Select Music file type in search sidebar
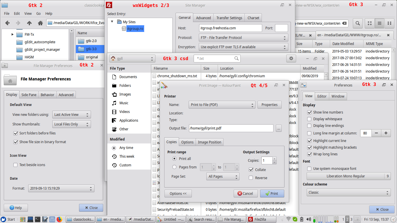Image resolution: width=397 pixels, height=223 pixels. [124, 103]
